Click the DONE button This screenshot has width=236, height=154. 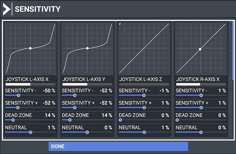[x=118, y=146]
